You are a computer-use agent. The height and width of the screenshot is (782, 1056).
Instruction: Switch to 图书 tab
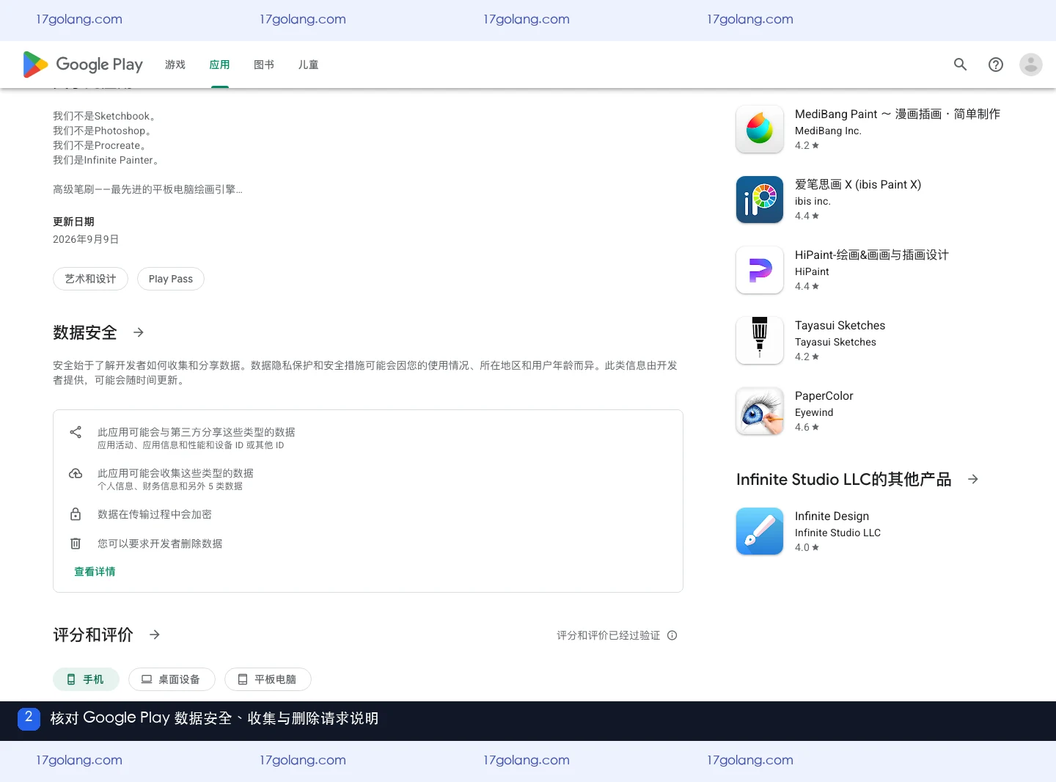tap(264, 65)
